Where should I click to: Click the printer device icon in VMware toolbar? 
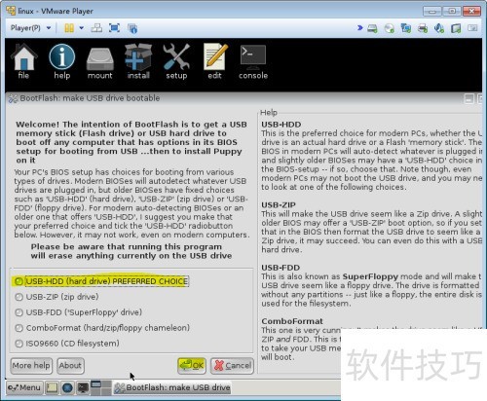(423, 28)
